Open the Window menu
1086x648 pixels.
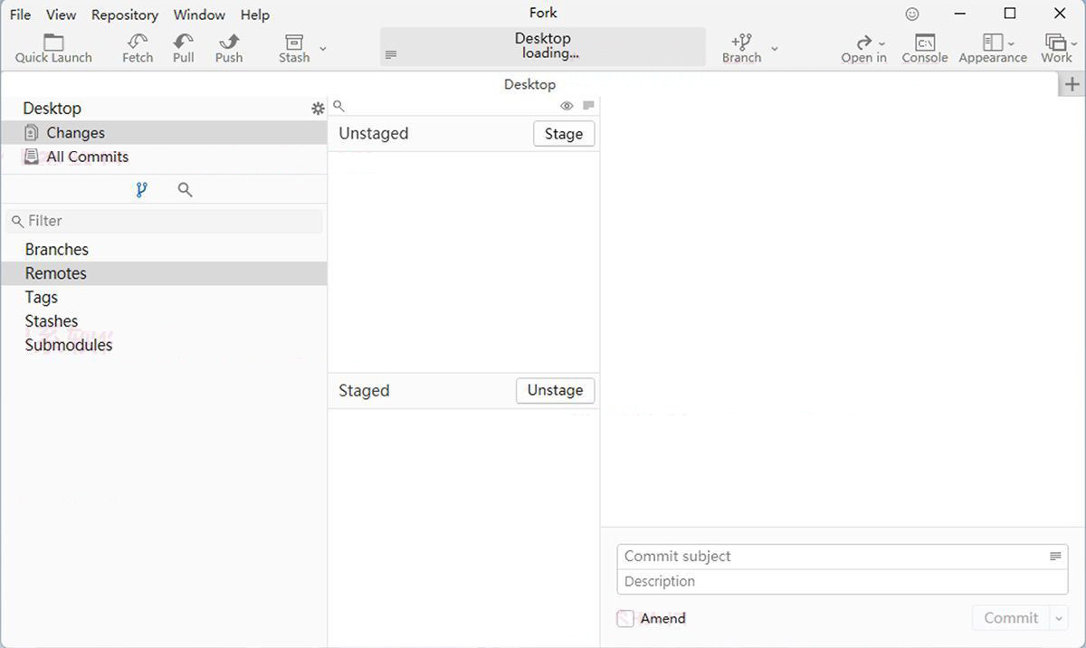(199, 14)
